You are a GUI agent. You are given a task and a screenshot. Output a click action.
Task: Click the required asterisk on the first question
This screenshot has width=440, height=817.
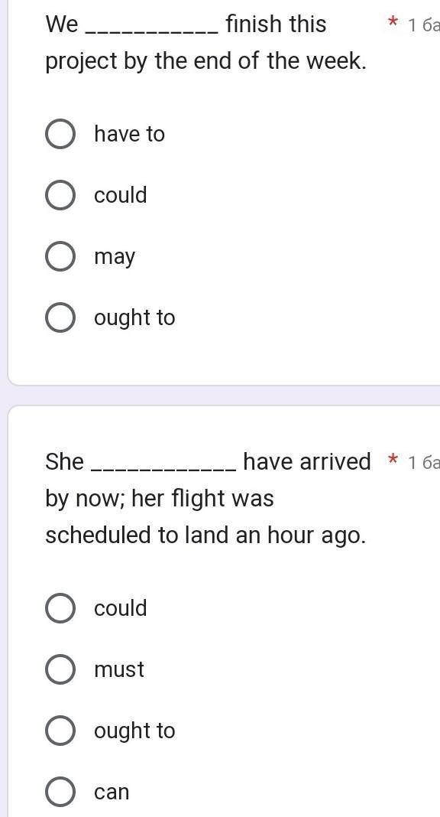(x=393, y=24)
